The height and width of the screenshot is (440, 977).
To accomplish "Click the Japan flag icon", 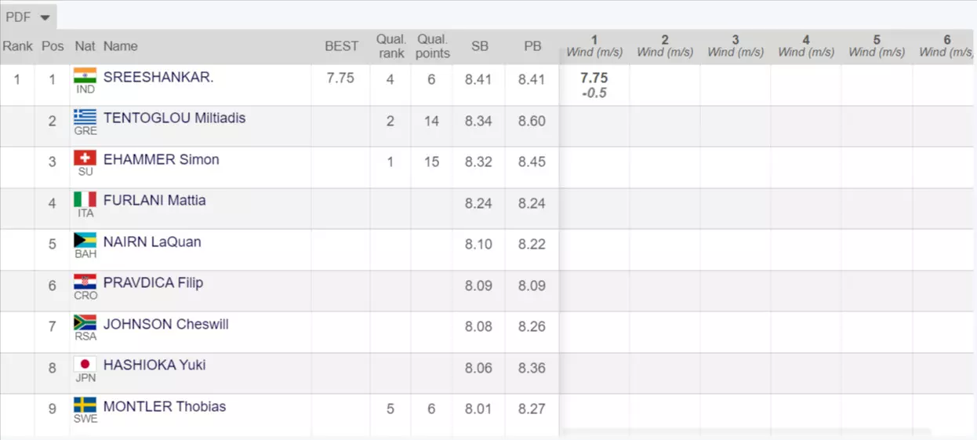I will point(85,364).
